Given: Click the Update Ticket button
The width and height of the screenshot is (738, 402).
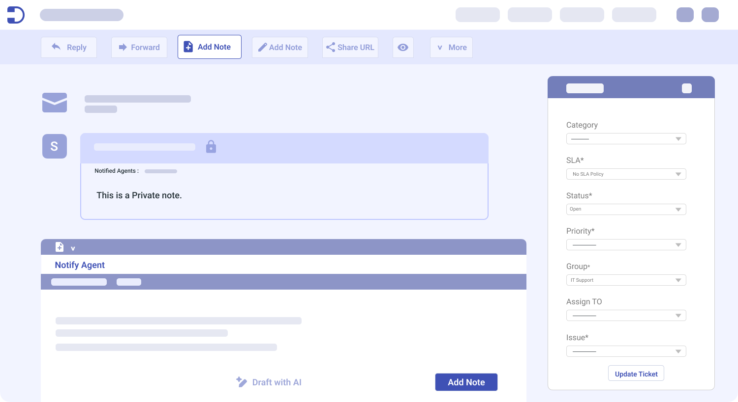Looking at the screenshot, I should point(636,373).
